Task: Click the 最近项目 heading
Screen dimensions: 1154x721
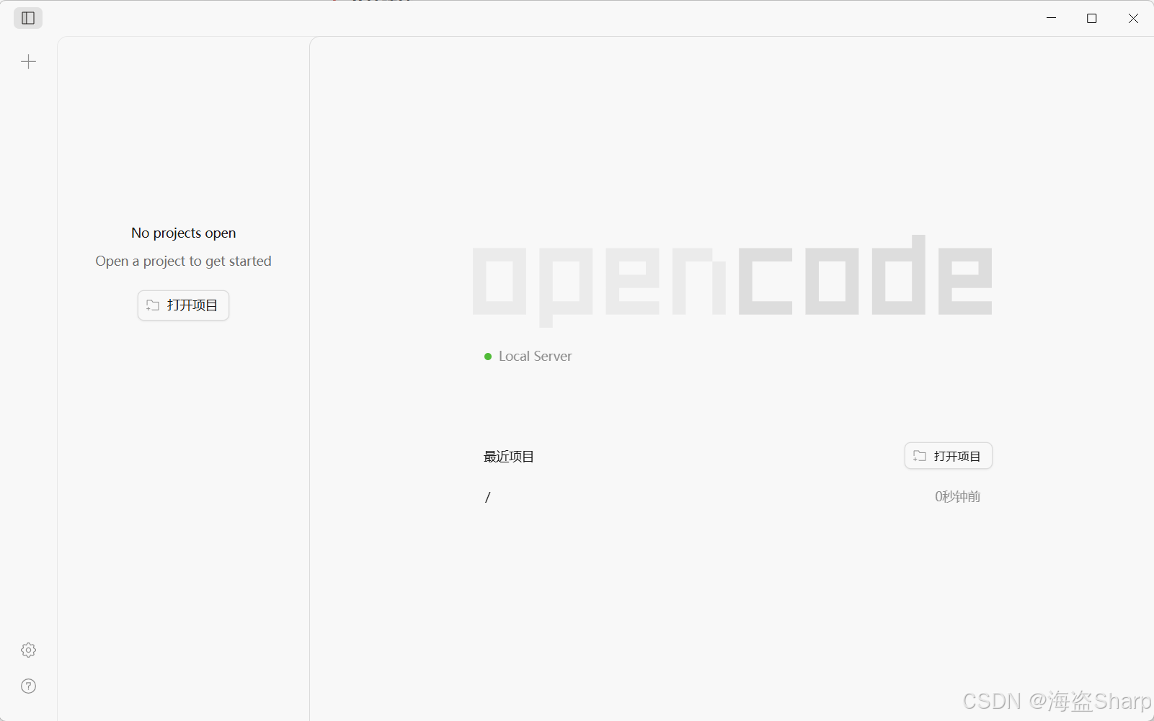Action: tap(509, 457)
